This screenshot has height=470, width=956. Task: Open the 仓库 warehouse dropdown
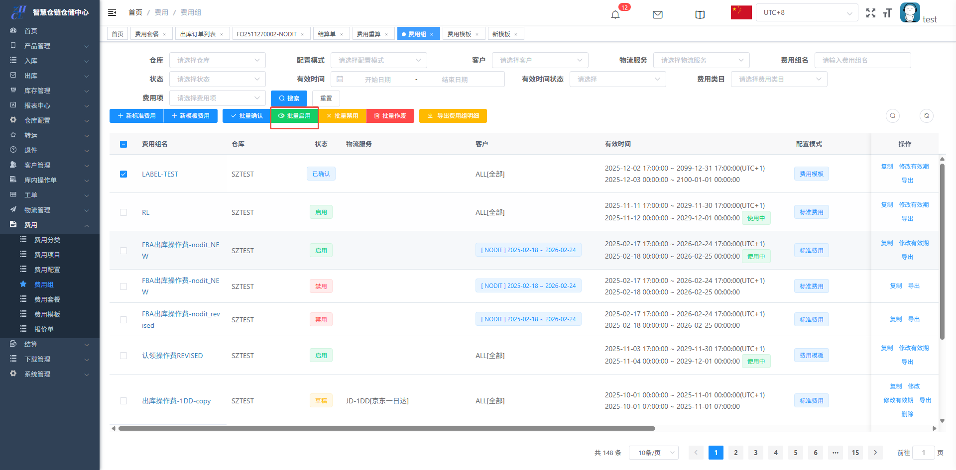pos(218,60)
